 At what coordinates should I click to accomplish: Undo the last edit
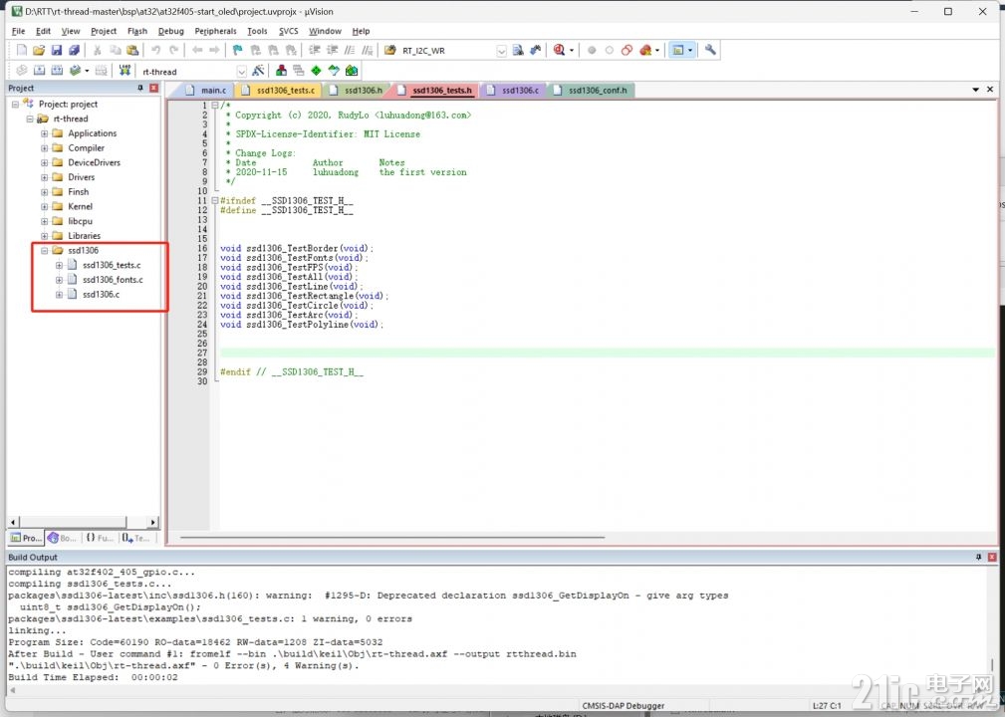coord(155,50)
